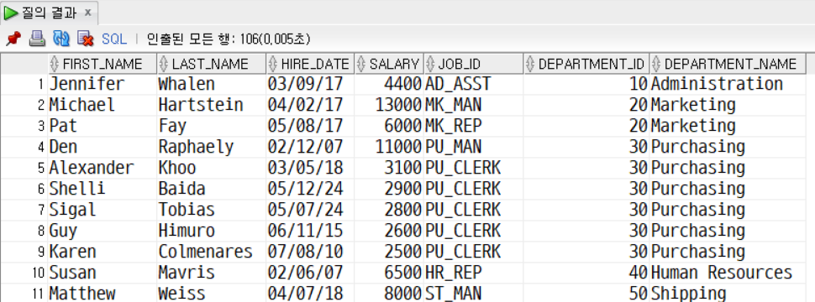Select the cell 'Himuro'
This screenshot has height=302, width=815.
(211, 231)
